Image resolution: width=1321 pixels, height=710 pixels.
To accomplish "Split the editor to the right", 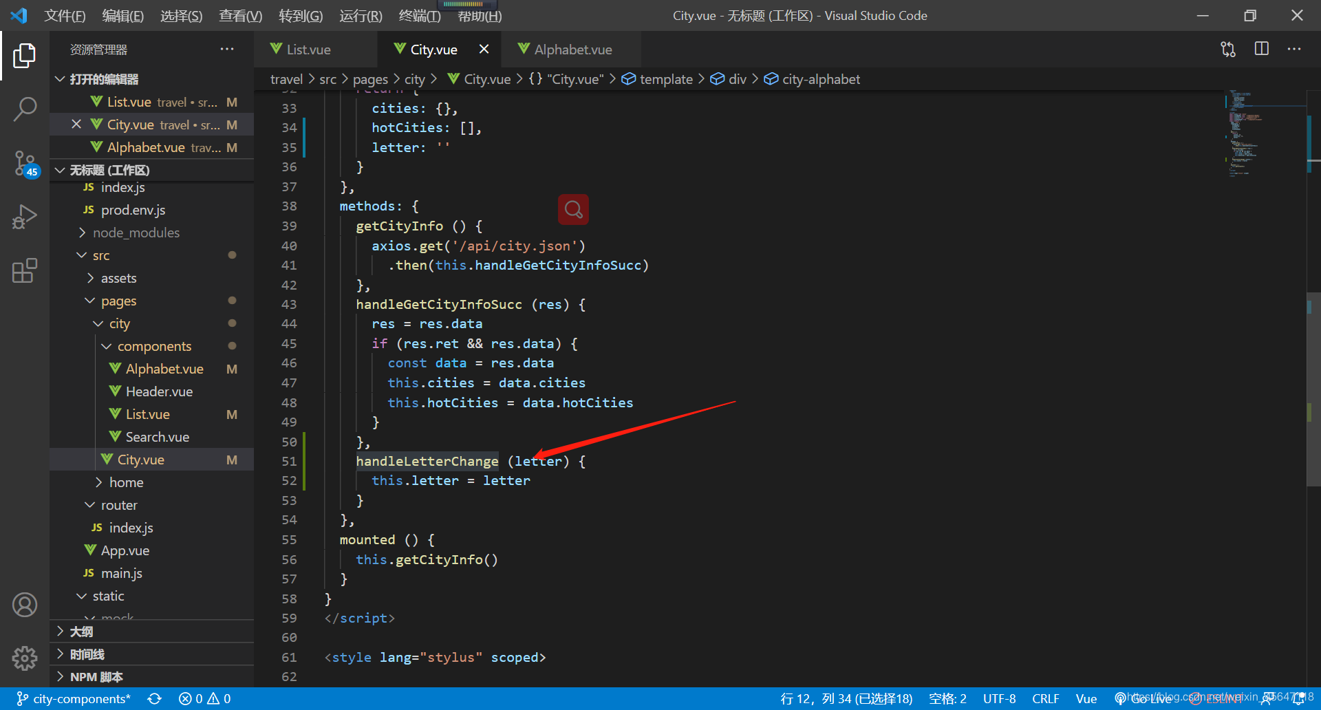I will click(x=1261, y=50).
